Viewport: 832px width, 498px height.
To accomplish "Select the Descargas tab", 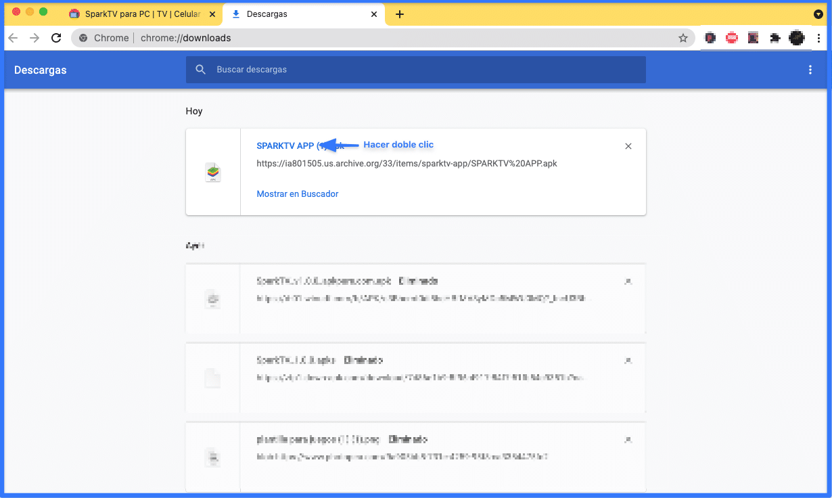I will pos(298,14).
